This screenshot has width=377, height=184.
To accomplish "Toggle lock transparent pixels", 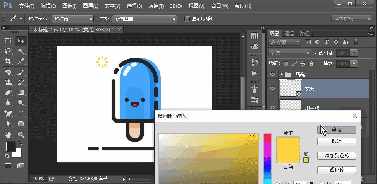I will click(x=286, y=64).
